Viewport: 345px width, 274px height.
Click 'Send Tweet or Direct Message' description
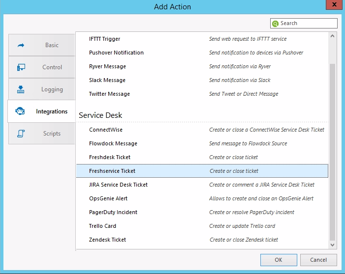(x=244, y=94)
